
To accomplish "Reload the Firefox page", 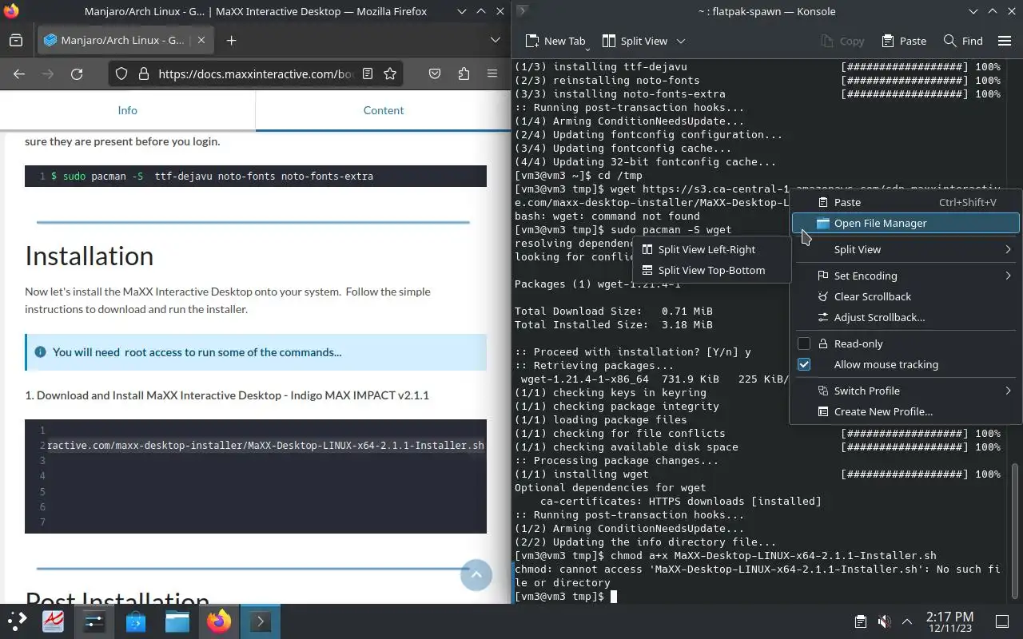I will tap(77, 73).
